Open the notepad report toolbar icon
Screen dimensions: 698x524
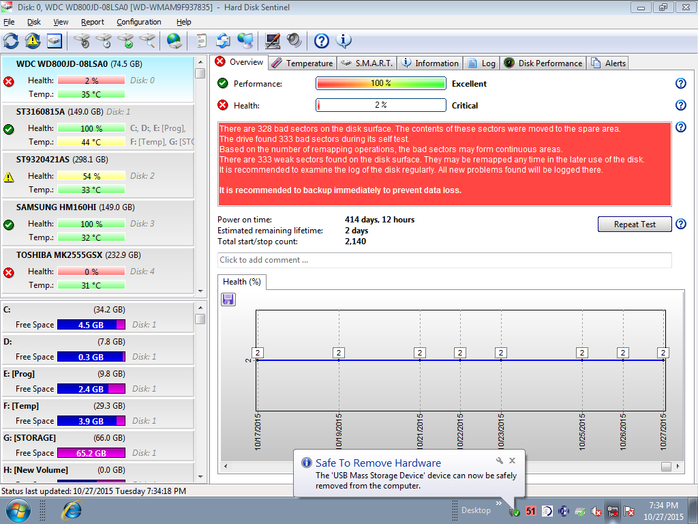[202, 41]
